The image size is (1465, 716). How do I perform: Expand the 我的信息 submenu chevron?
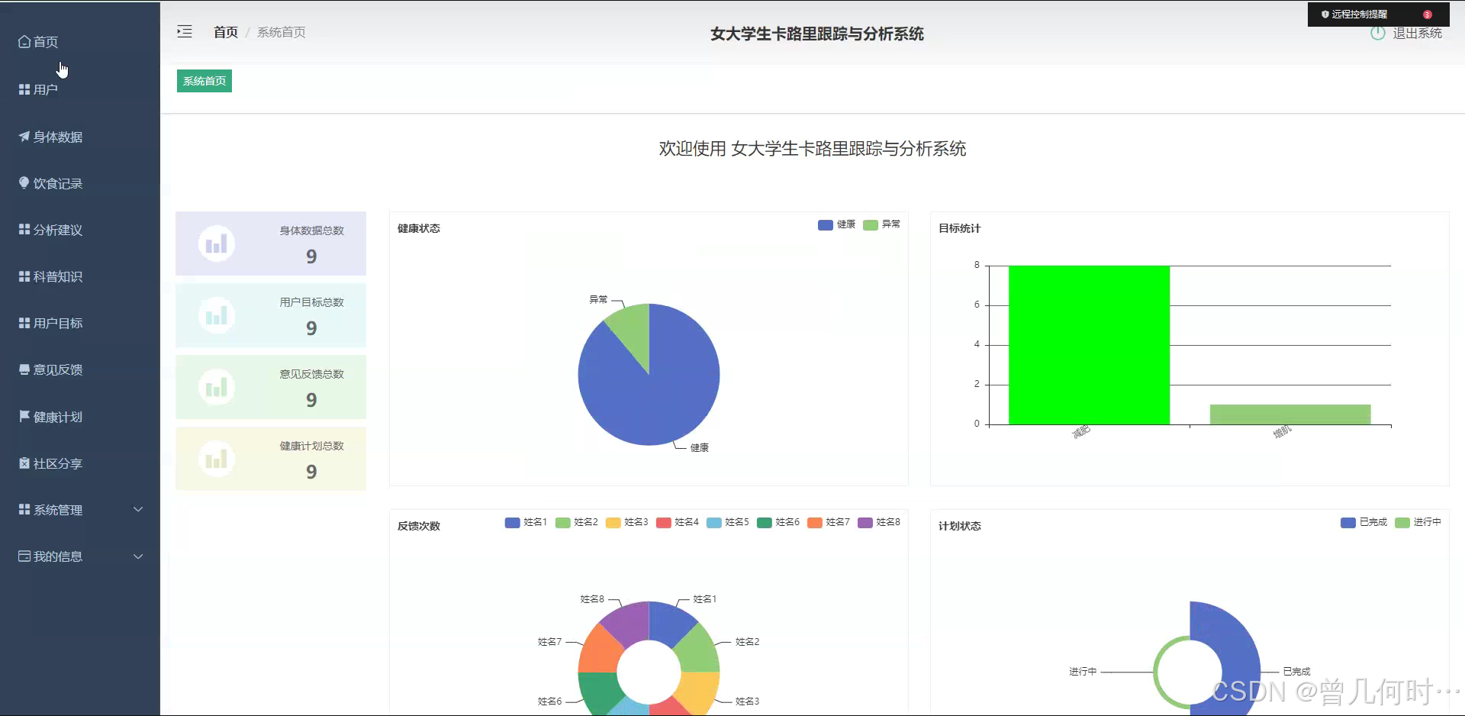tap(138, 556)
